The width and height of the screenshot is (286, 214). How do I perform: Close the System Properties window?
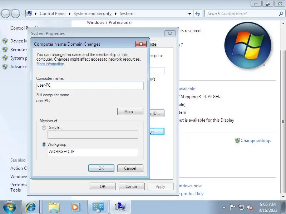tap(170, 33)
